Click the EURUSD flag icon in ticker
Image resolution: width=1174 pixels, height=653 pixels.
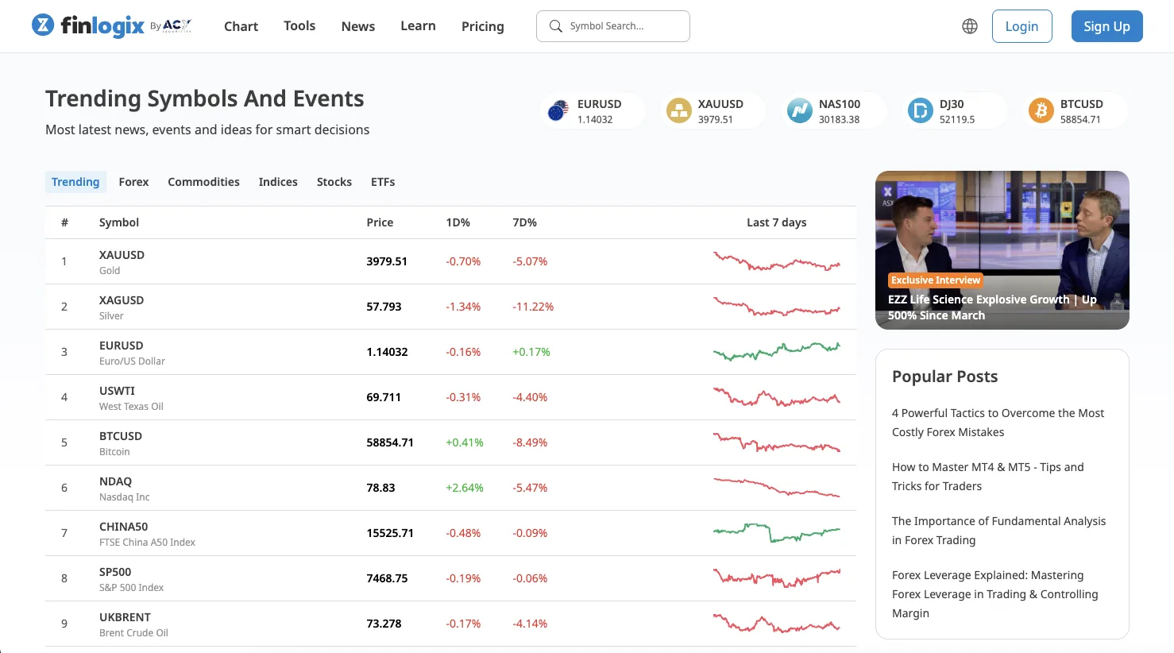[x=558, y=110]
